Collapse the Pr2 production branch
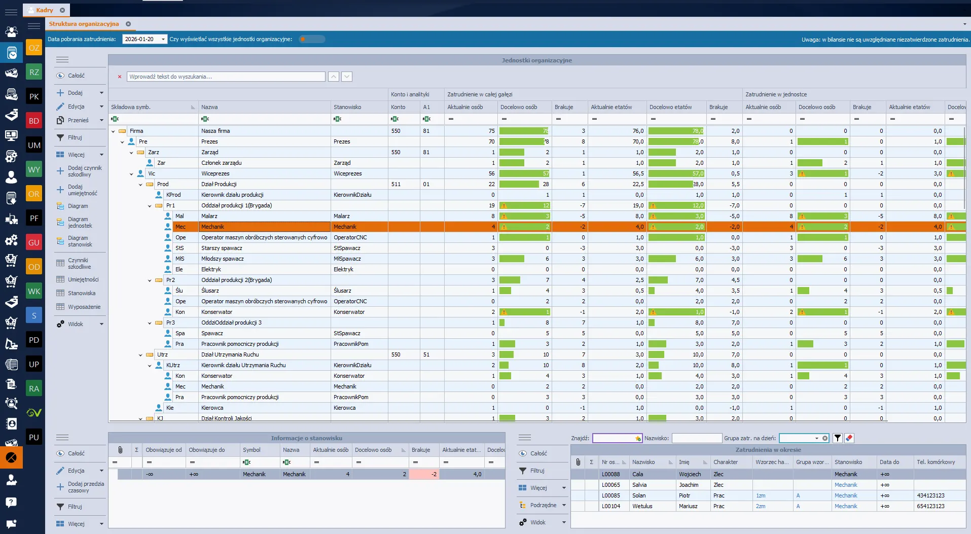Viewport: 971px width, 534px height. point(150,280)
